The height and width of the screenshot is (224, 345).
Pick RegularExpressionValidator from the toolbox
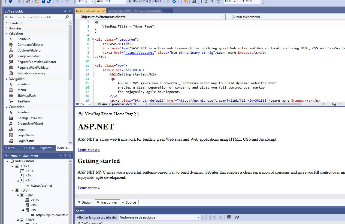point(37,62)
